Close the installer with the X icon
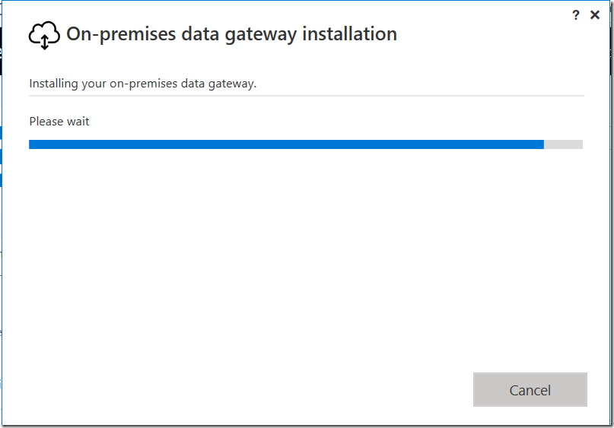 pyautogui.click(x=595, y=15)
